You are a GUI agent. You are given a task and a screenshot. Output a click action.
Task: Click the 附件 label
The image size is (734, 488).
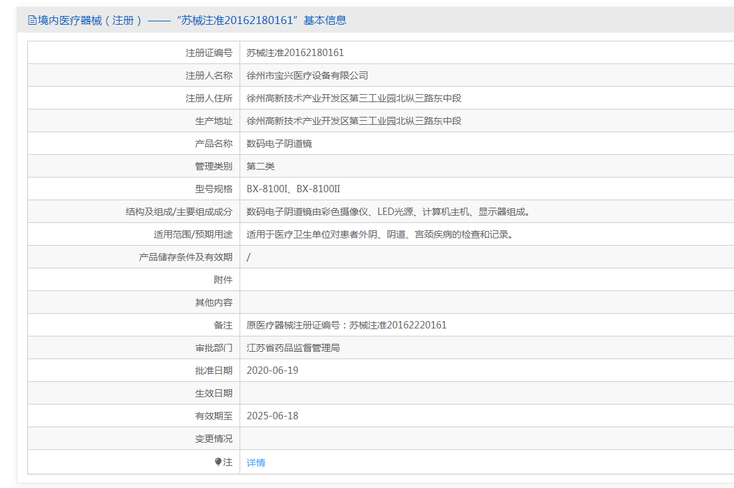[223, 280]
